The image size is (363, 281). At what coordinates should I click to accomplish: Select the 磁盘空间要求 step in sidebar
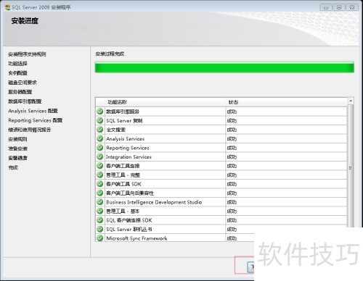(23, 83)
